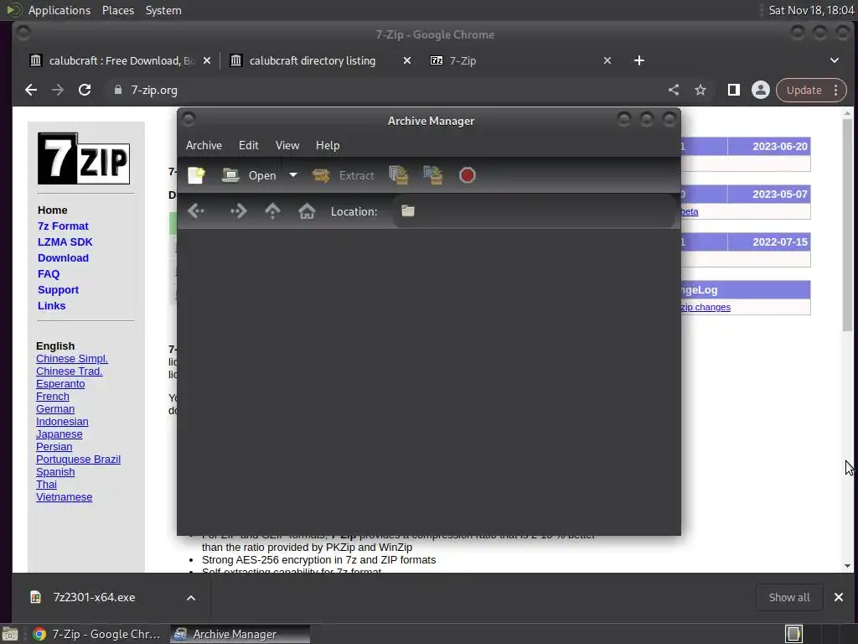The width and height of the screenshot is (858, 644).
Task: Open the Edit menu
Action: coord(248,145)
